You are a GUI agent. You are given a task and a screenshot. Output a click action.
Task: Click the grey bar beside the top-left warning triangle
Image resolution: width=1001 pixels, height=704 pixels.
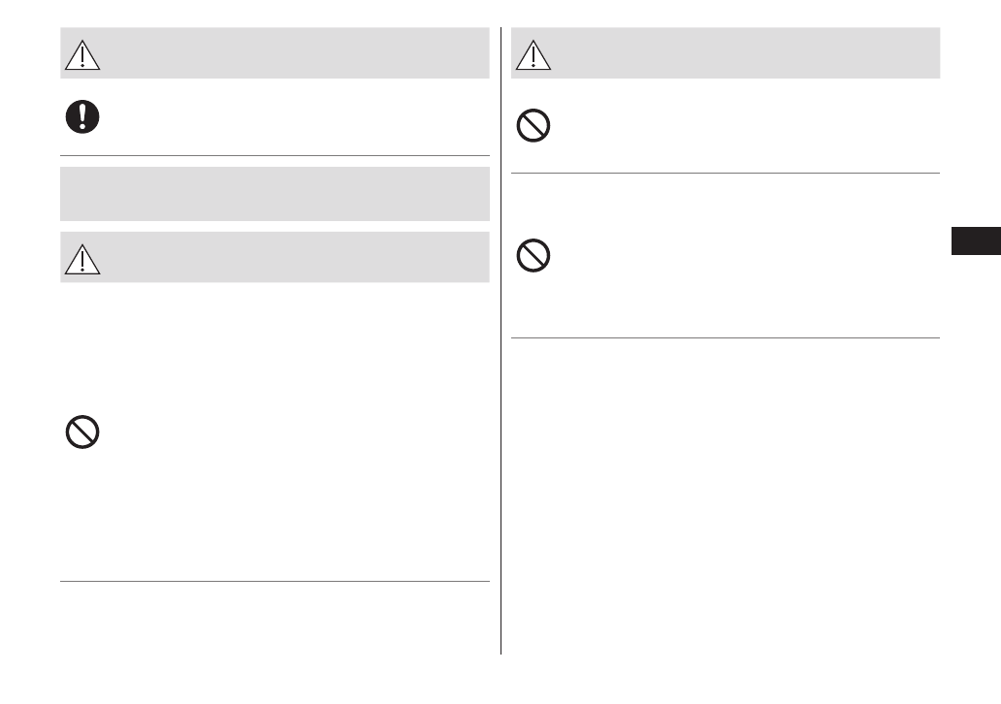pos(291,53)
